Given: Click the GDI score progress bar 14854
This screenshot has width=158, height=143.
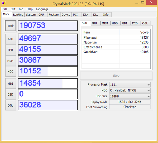Looking at the screenshot, I should tap(48, 83).
